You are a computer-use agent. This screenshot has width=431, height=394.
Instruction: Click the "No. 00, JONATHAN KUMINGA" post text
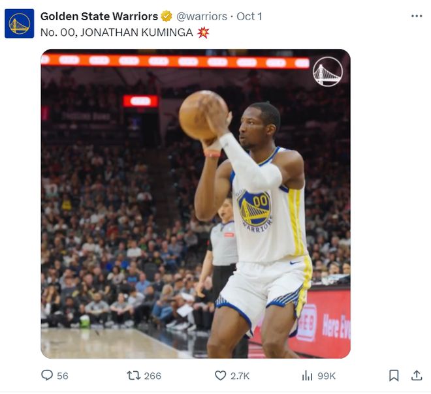(116, 33)
